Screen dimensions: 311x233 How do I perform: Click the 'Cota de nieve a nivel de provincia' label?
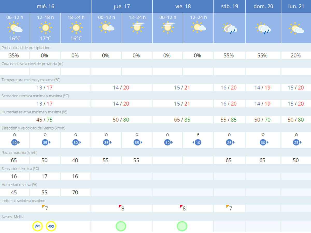pos(32,64)
